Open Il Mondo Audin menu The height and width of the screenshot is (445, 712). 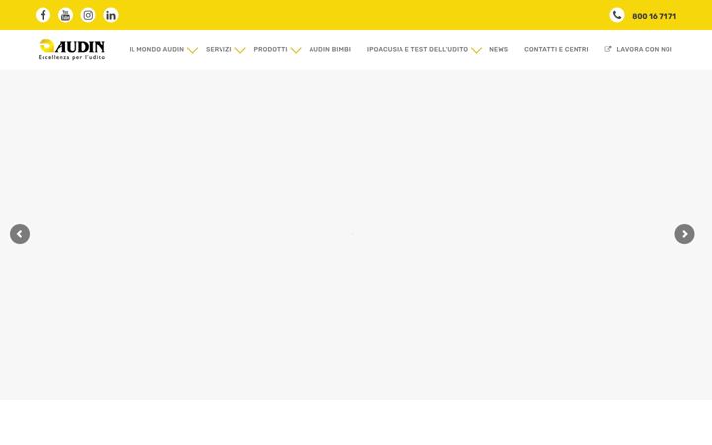coord(156,50)
